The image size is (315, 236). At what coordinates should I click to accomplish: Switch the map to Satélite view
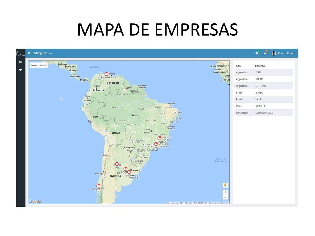(x=43, y=65)
